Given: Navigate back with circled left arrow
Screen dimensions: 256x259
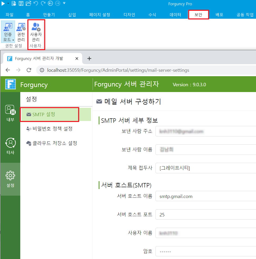Looking at the screenshot, I should [x=51, y=3].
